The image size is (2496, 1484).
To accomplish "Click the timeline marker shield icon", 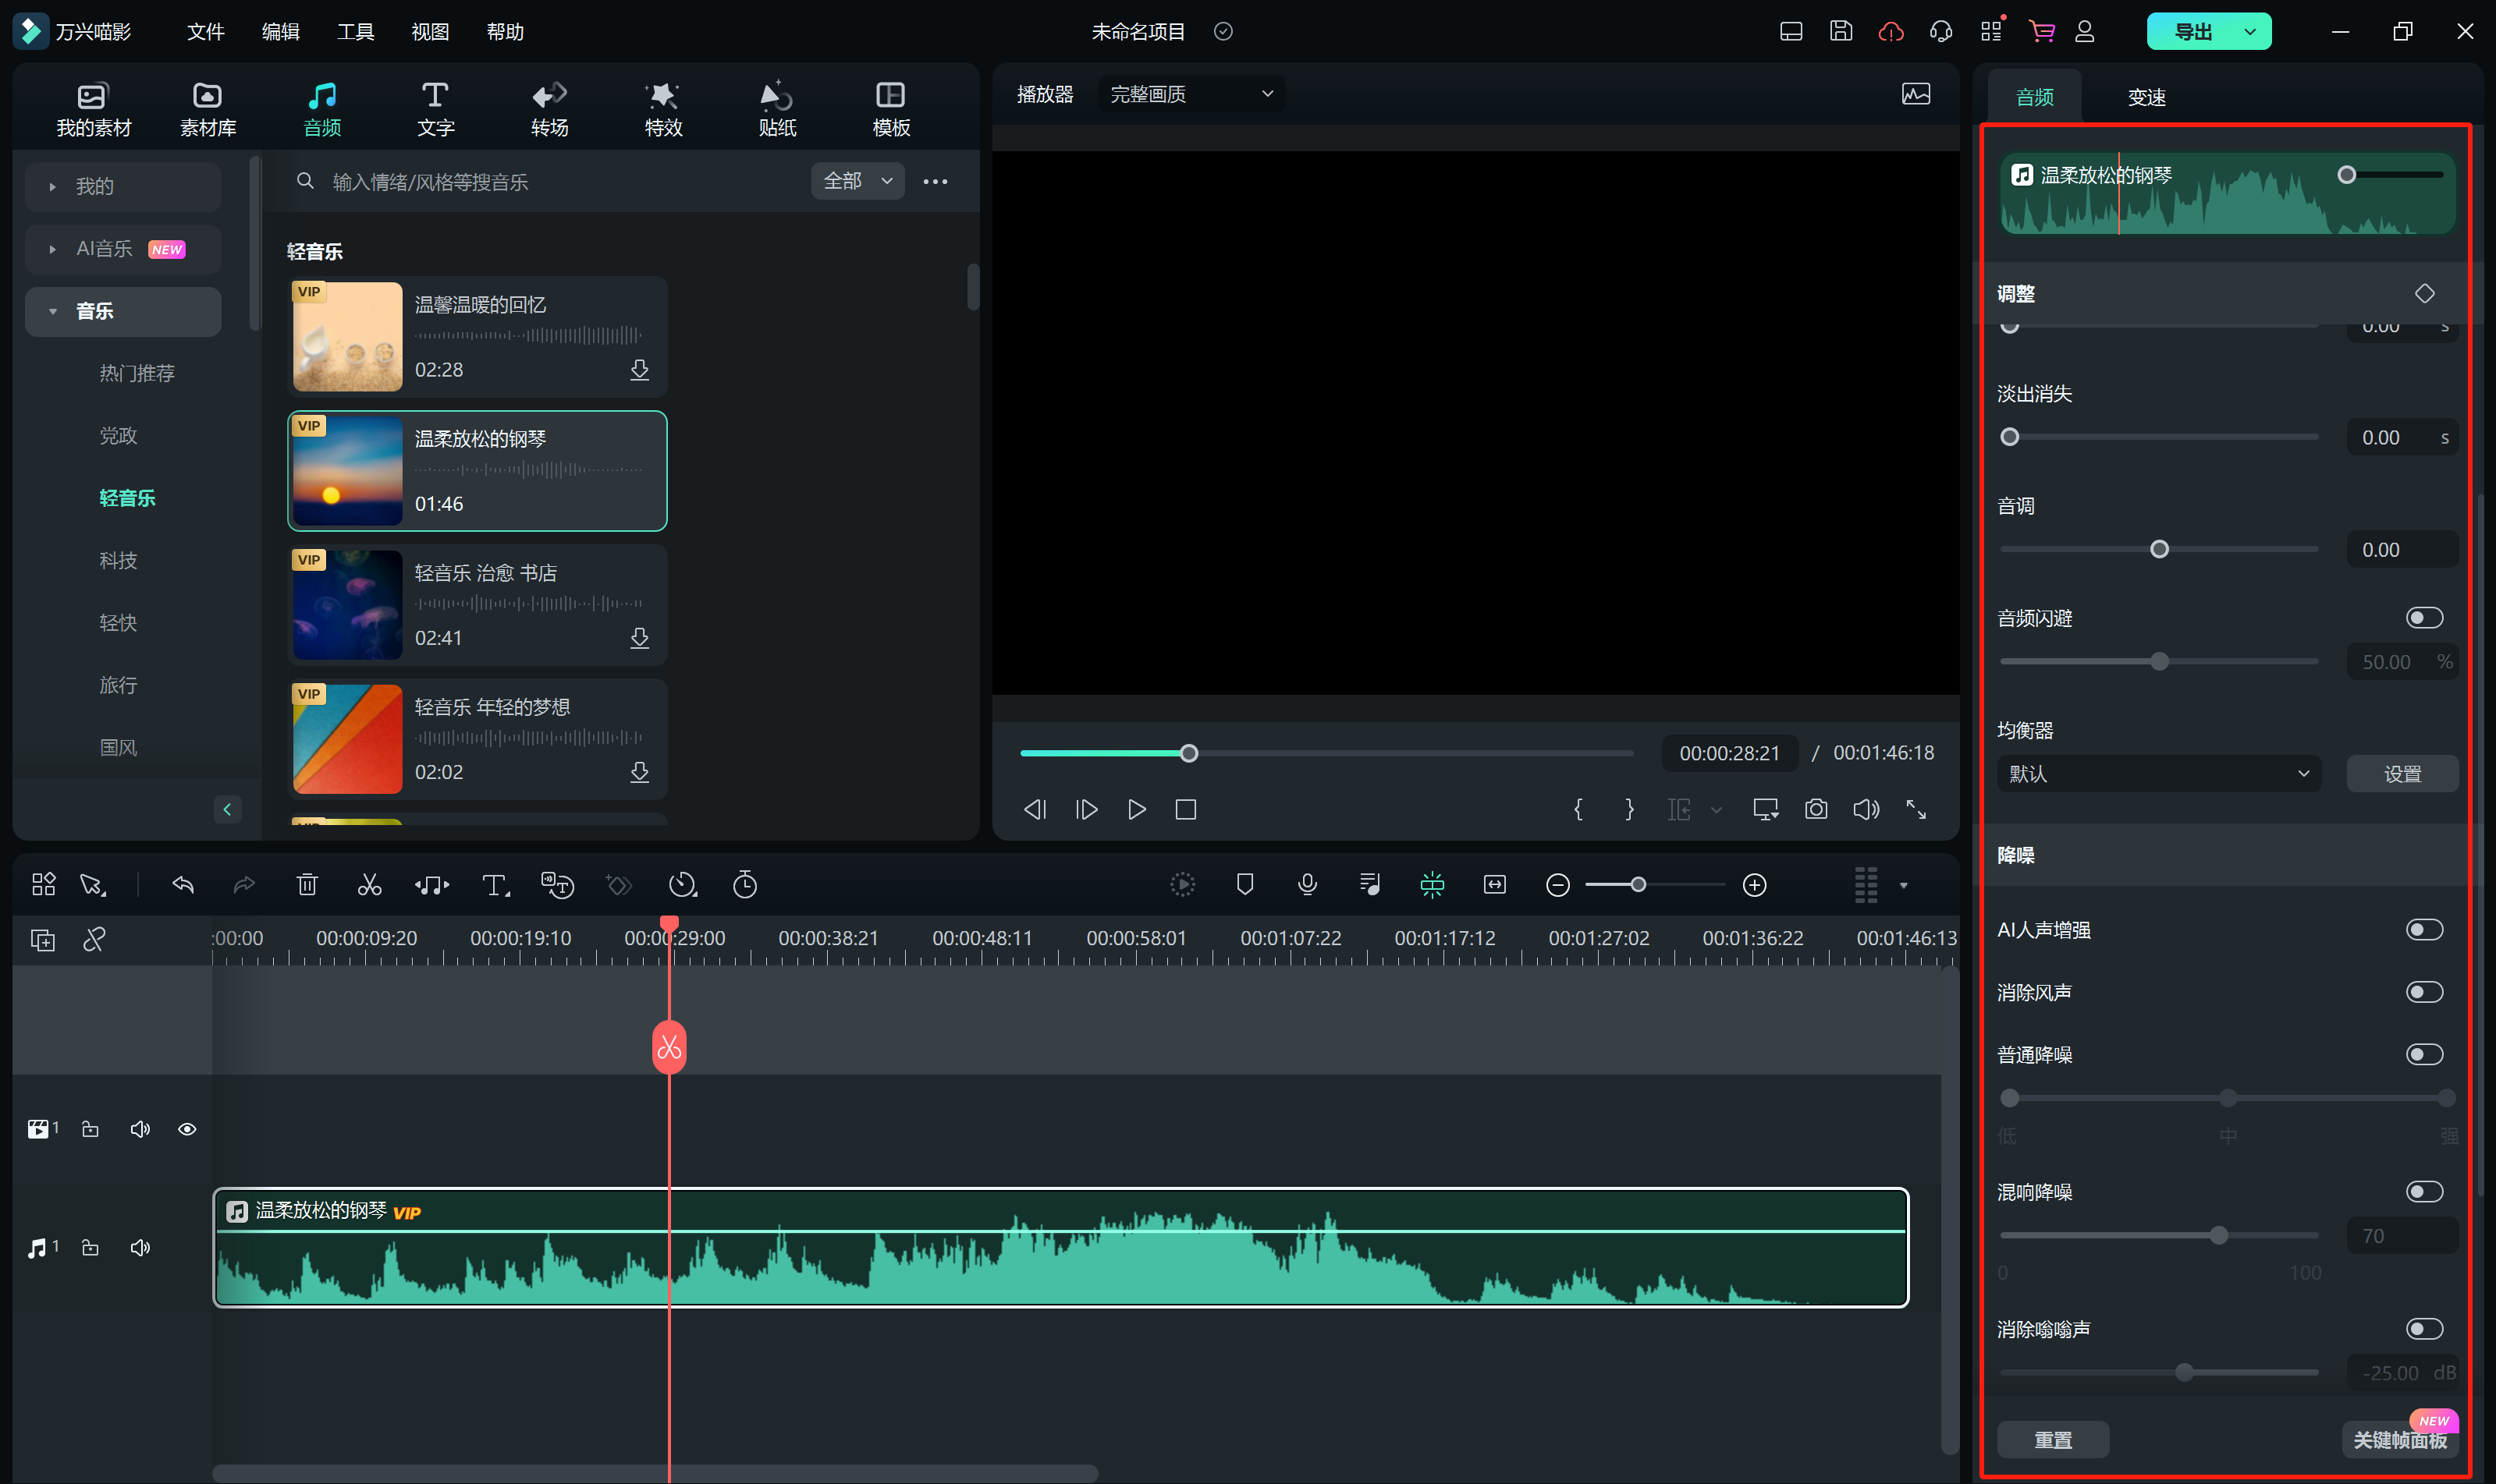I will click(x=1244, y=885).
